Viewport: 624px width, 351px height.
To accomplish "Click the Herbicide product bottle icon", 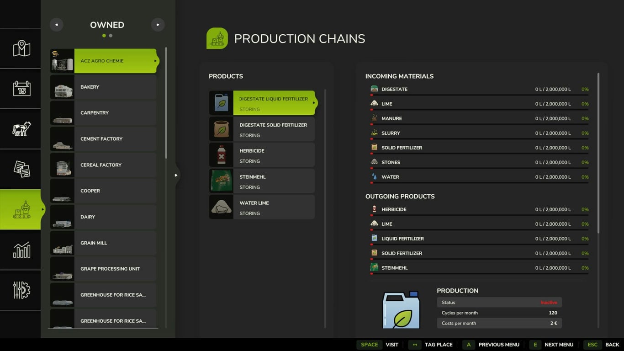I will [x=221, y=155].
